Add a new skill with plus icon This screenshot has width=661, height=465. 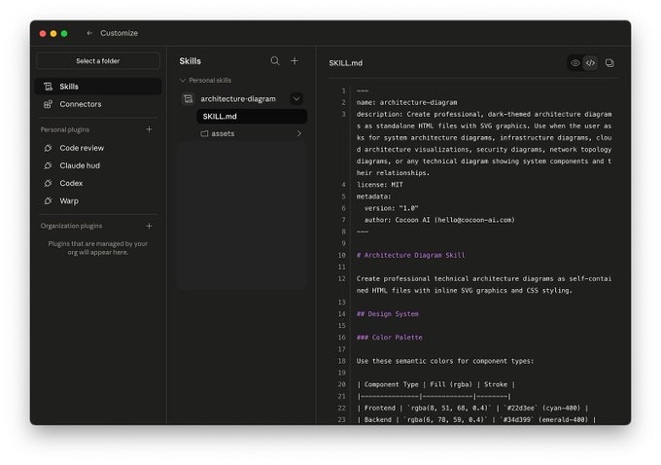pyautogui.click(x=295, y=60)
